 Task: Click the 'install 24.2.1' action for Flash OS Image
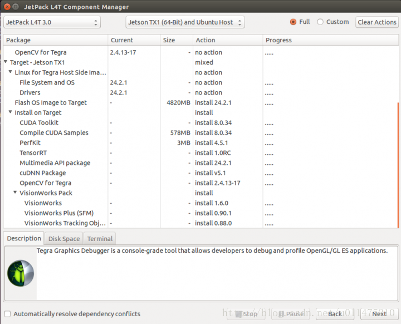point(213,102)
